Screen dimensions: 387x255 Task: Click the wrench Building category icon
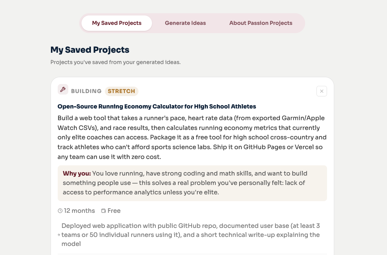point(63,89)
